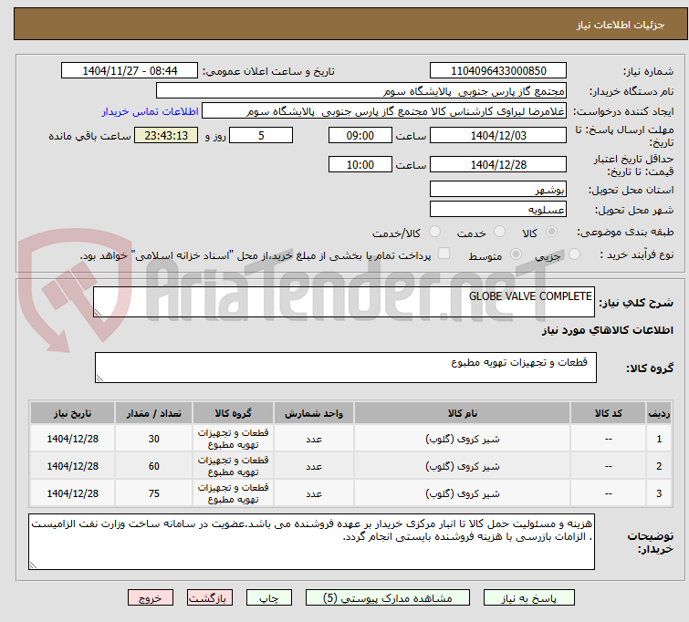Click the عدد unit cell in row 2

[x=314, y=466]
